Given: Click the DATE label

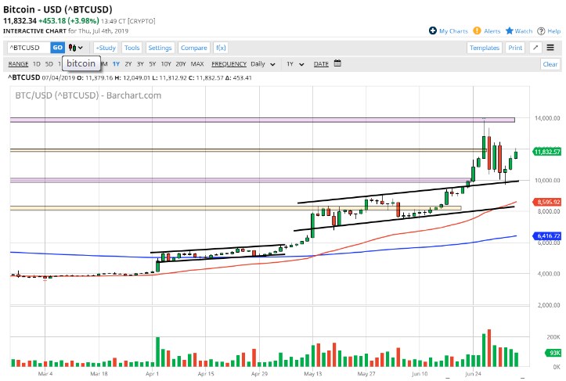Looking at the screenshot, I should (x=321, y=64).
